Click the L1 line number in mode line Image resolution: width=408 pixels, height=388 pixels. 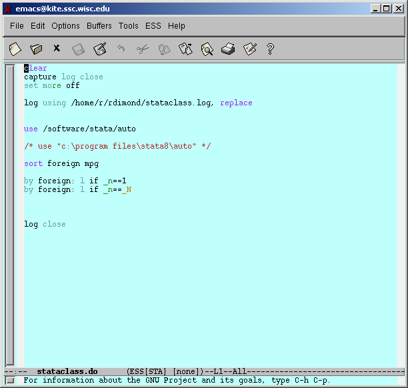(x=219, y=371)
